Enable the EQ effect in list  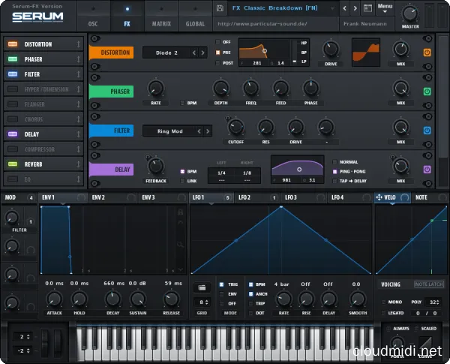[13, 179]
